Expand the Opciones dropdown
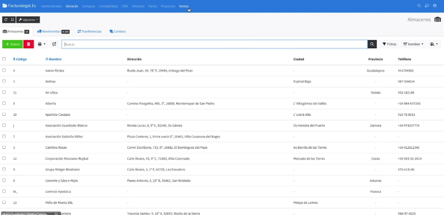This screenshot has width=444, height=215. [x=29, y=20]
